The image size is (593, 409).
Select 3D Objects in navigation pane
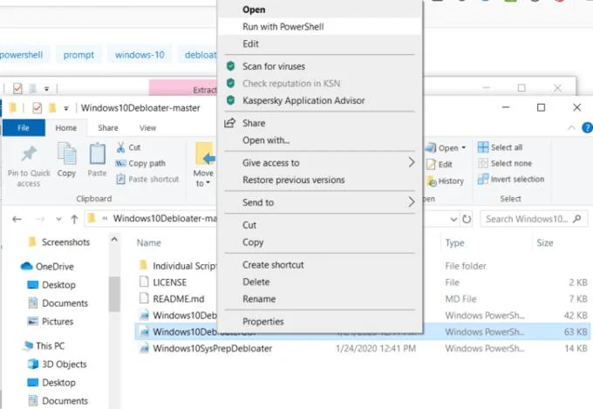tap(57, 365)
